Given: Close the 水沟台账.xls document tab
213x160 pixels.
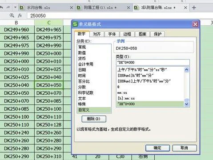Looking at the screenshot, I should [71, 8].
